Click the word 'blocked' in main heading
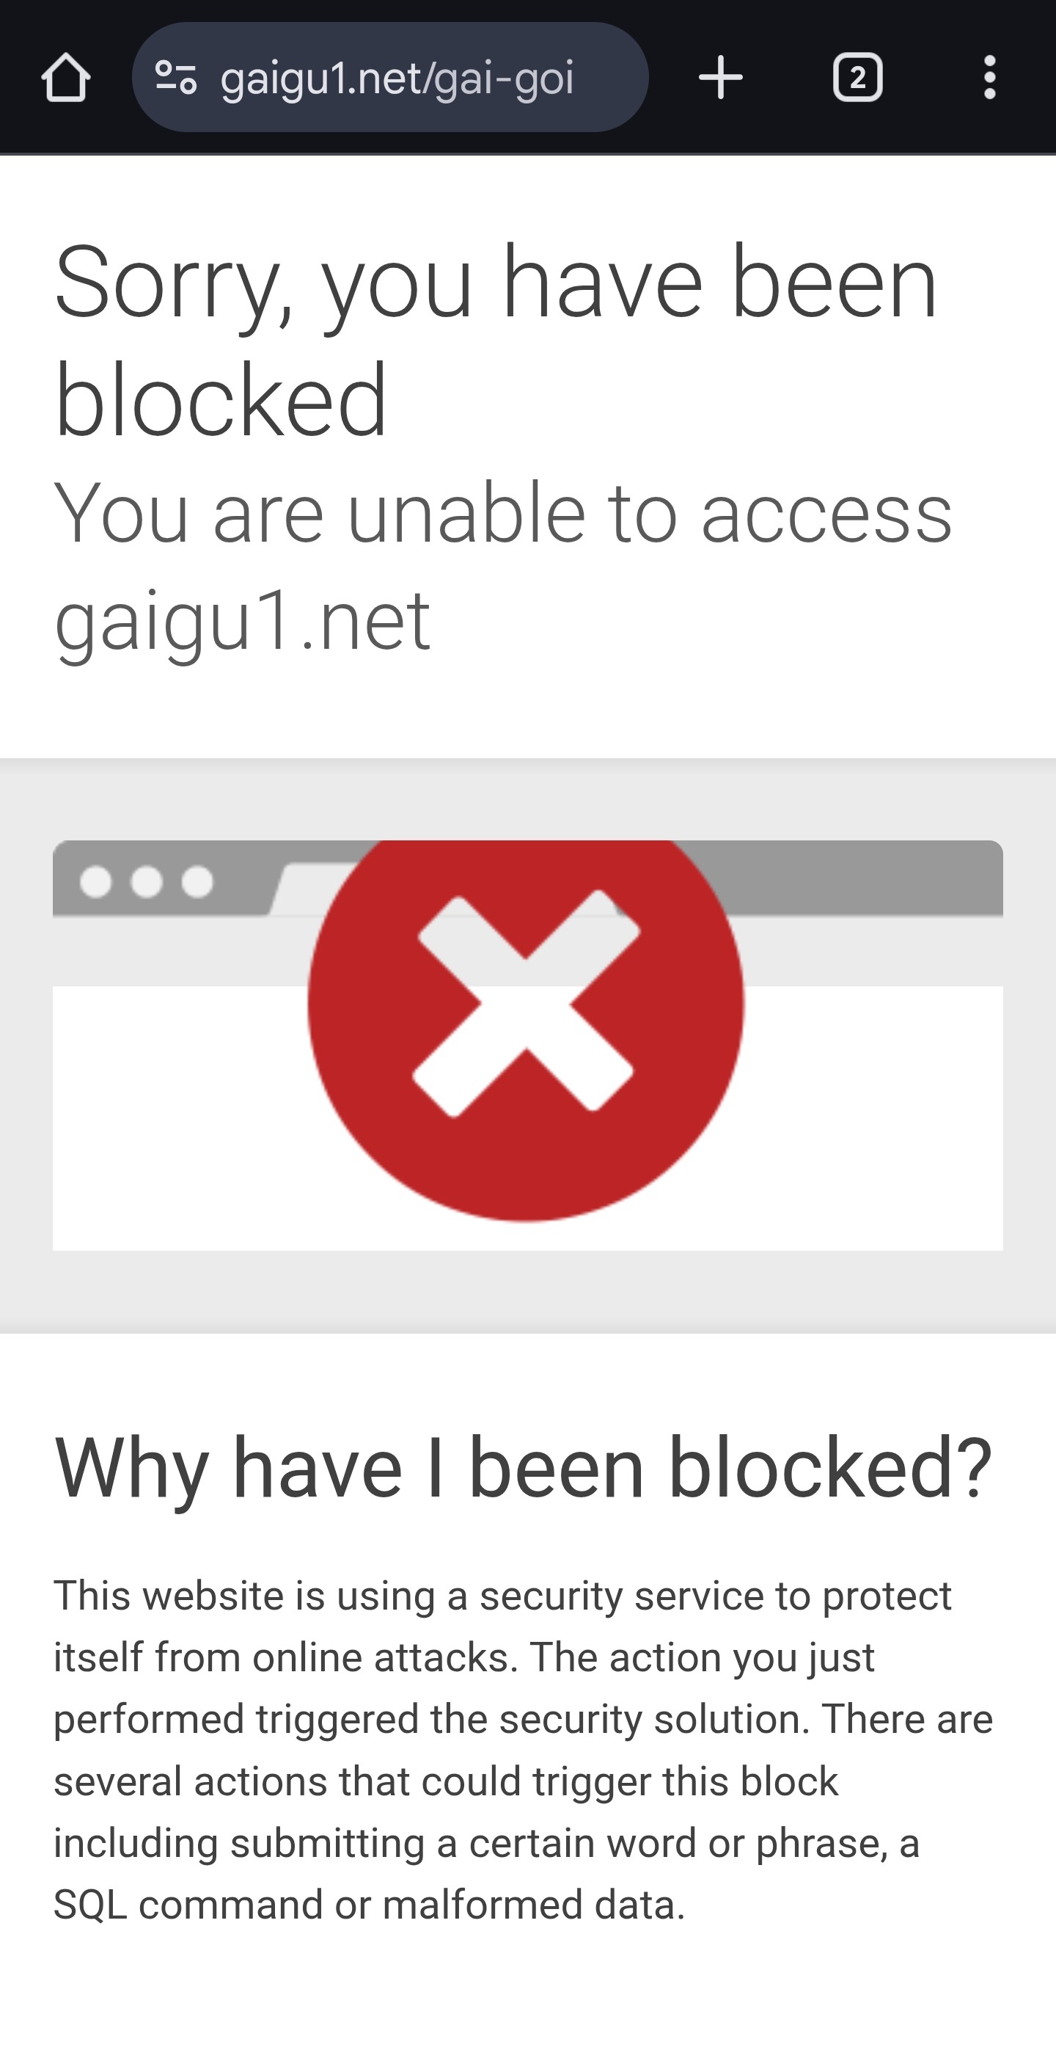 coord(221,400)
